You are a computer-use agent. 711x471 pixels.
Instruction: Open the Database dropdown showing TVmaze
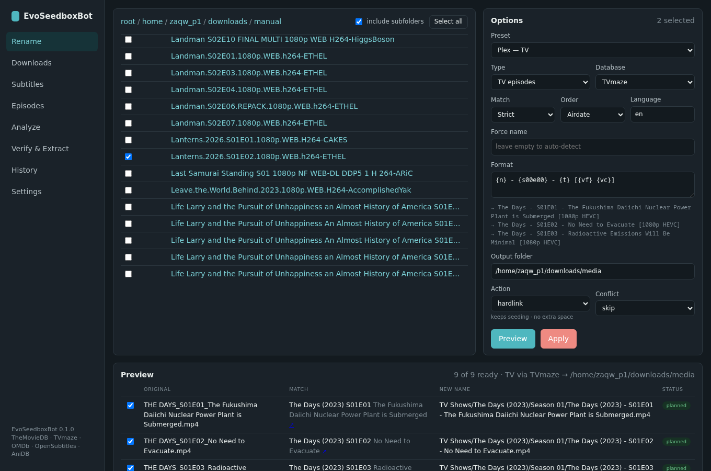tap(645, 82)
